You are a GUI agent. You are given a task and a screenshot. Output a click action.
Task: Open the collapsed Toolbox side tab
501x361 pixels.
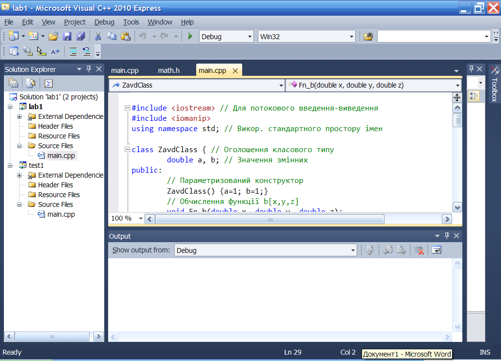point(495,84)
